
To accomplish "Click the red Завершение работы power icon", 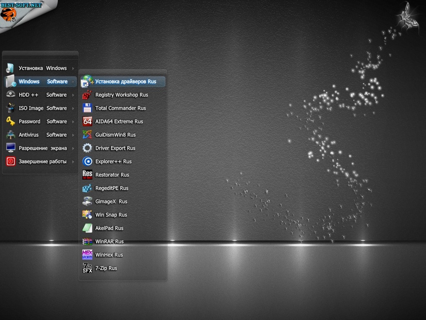I will tap(10, 161).
